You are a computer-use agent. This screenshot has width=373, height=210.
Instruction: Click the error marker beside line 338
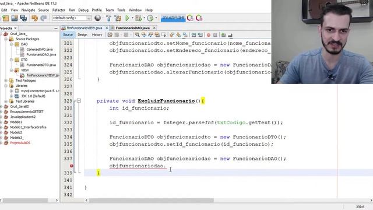(x=71, y=166)
